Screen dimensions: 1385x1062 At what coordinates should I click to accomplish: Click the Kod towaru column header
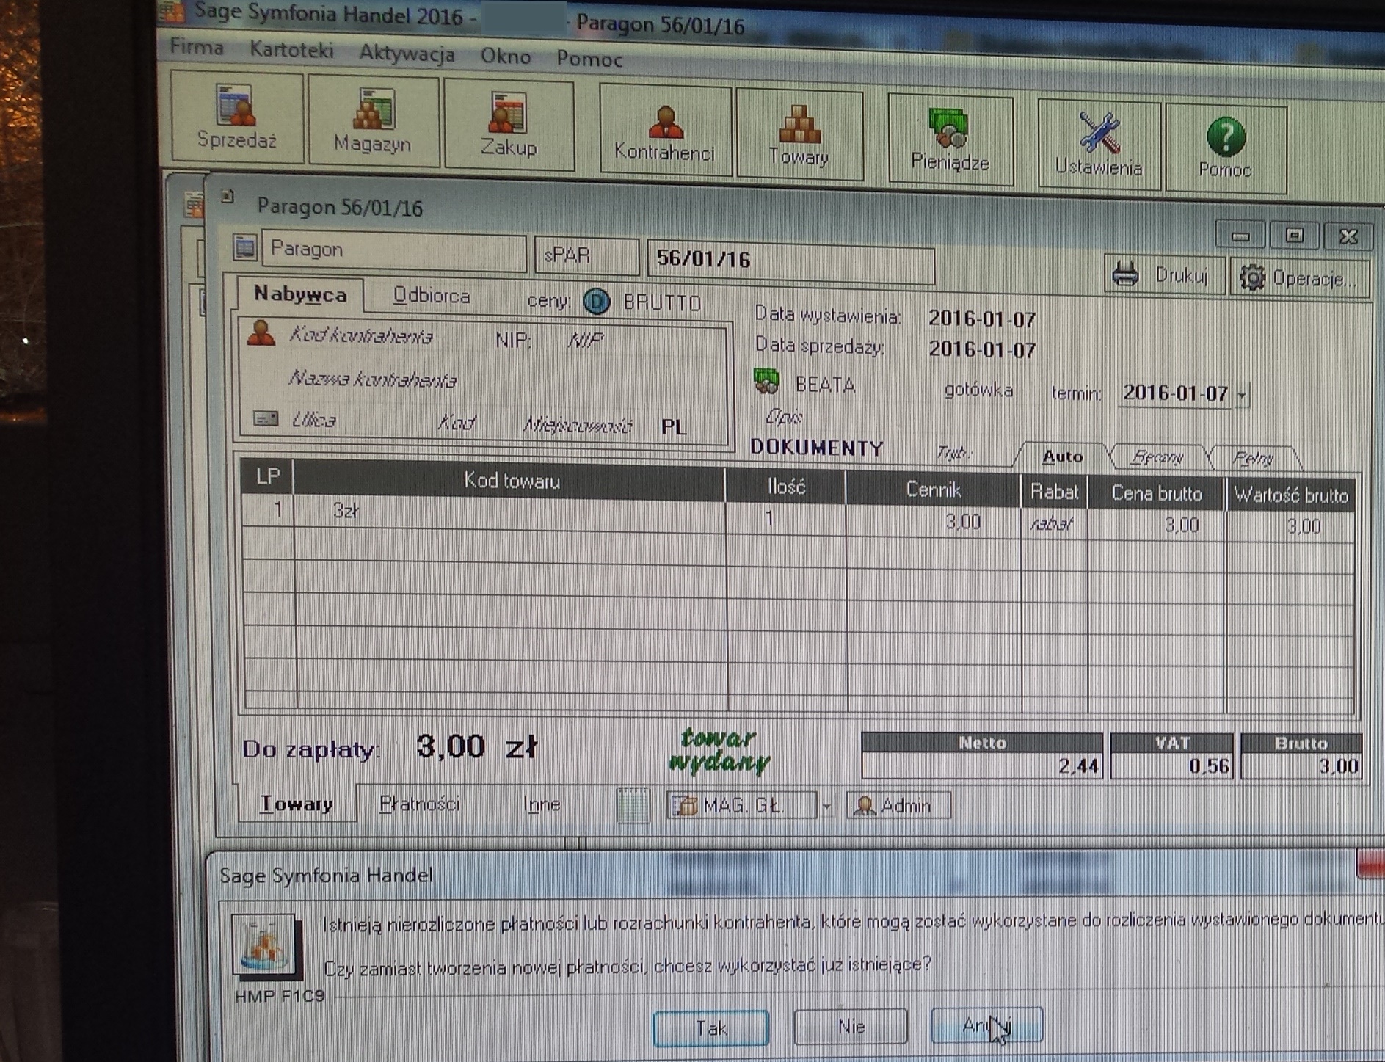tap(511, 481)
